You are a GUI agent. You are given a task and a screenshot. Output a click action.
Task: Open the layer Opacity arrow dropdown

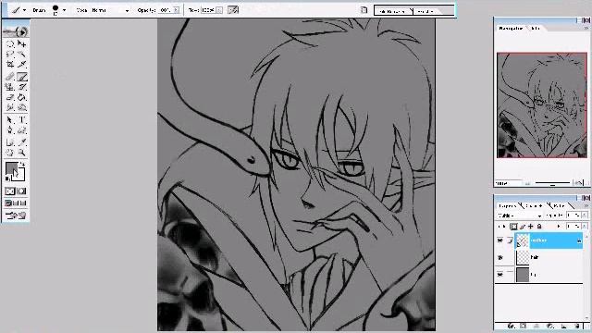(x=584, y=216)
